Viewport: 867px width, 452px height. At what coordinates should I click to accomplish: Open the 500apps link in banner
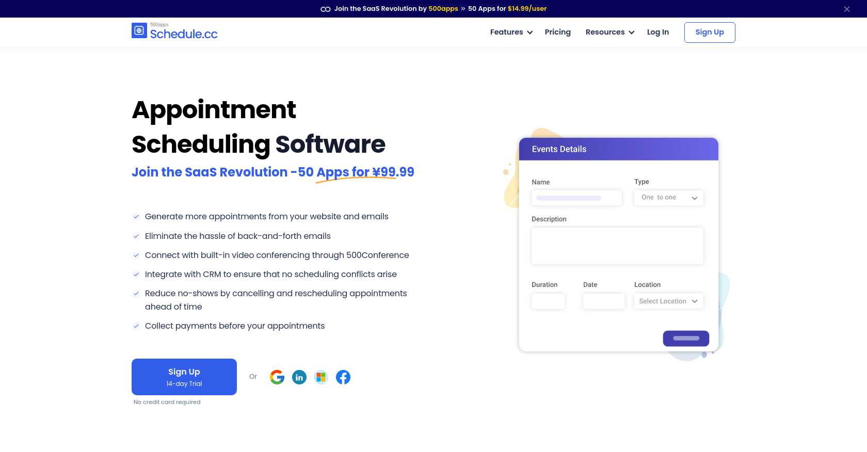pyautogui.click(x=443, y=9)
